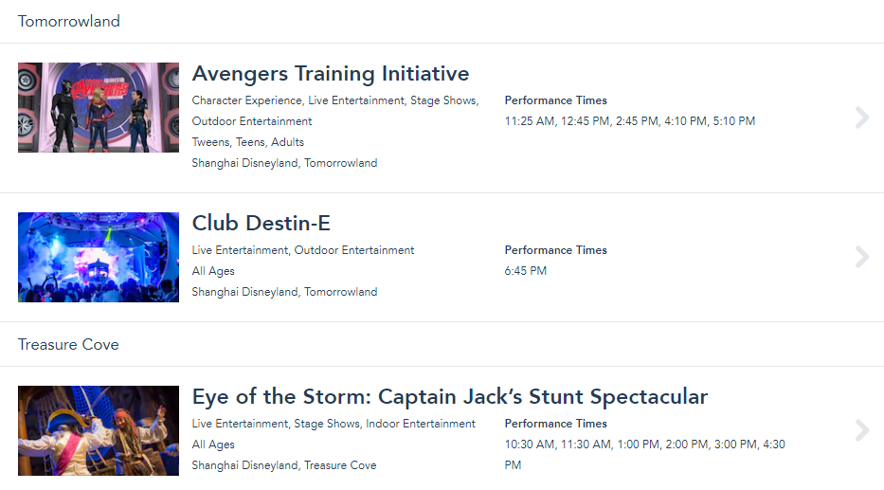Click the chevron arrow beside Club Destin-E
The image size is (884, 490).
coord(861,257)
